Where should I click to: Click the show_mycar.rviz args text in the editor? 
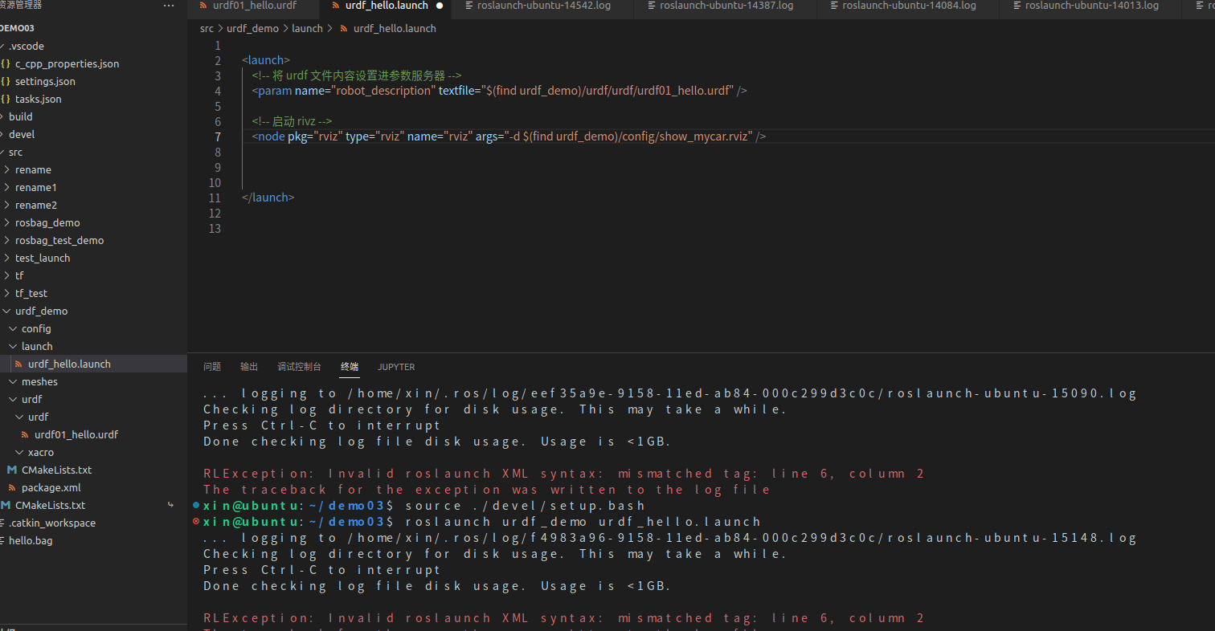[x=705, y=136]
